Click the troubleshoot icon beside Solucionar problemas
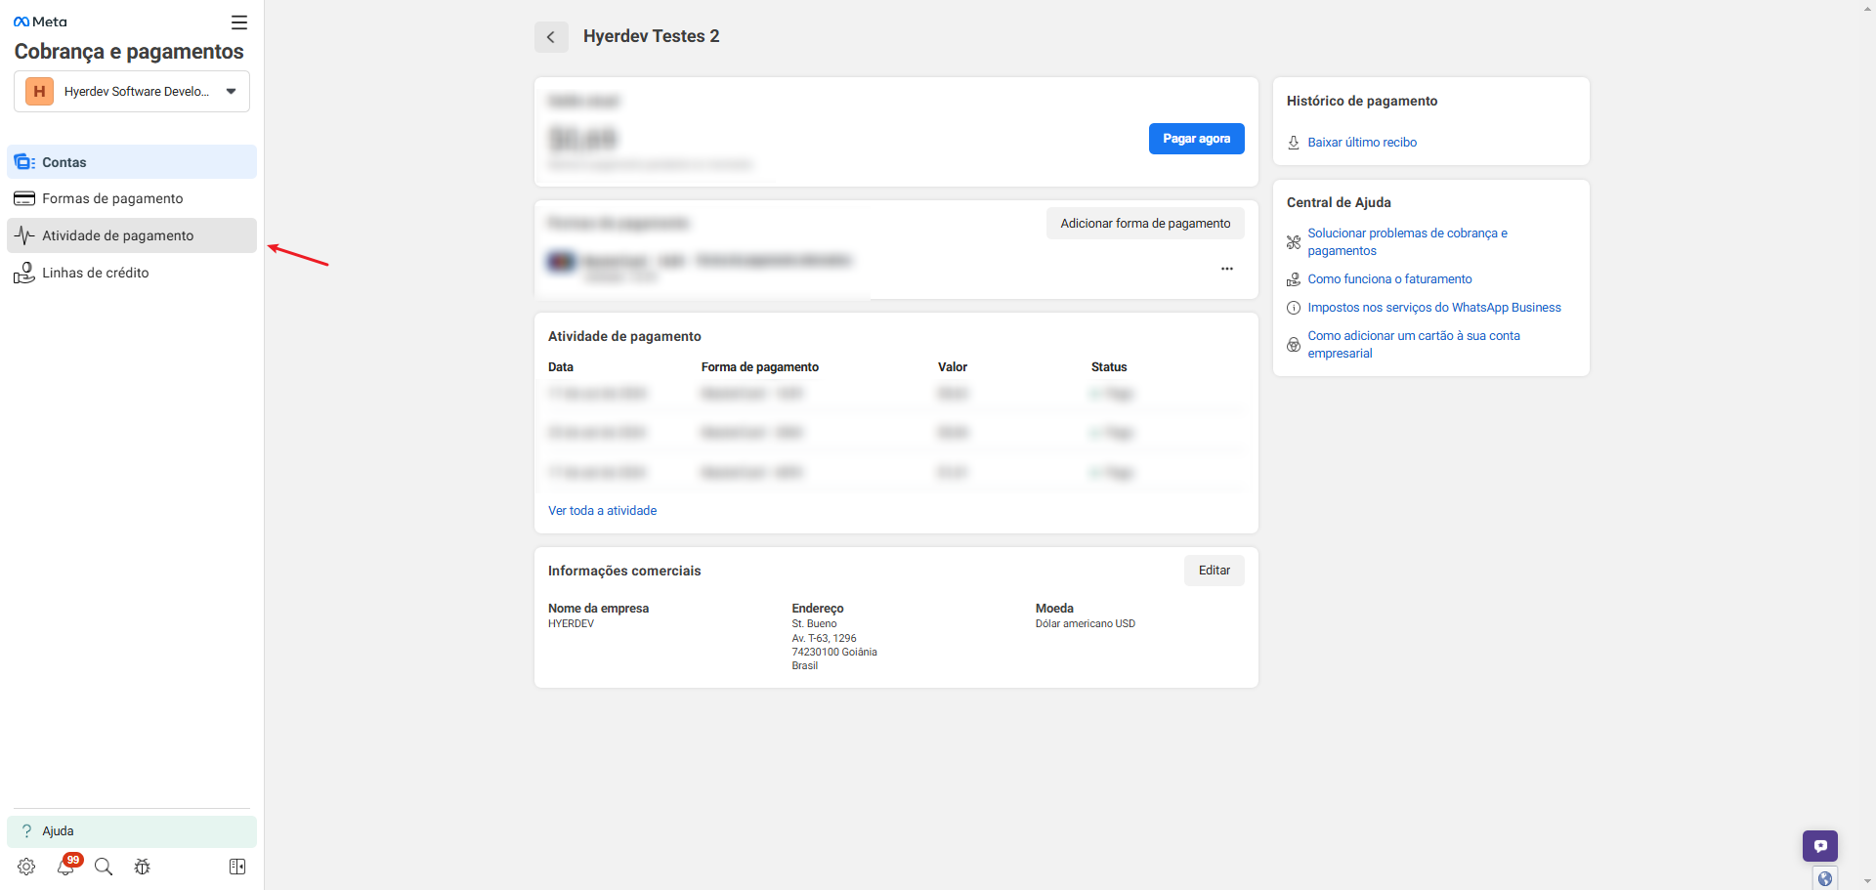The image size is (1876, 890). pyautogui.click(x=1294, y=242)
